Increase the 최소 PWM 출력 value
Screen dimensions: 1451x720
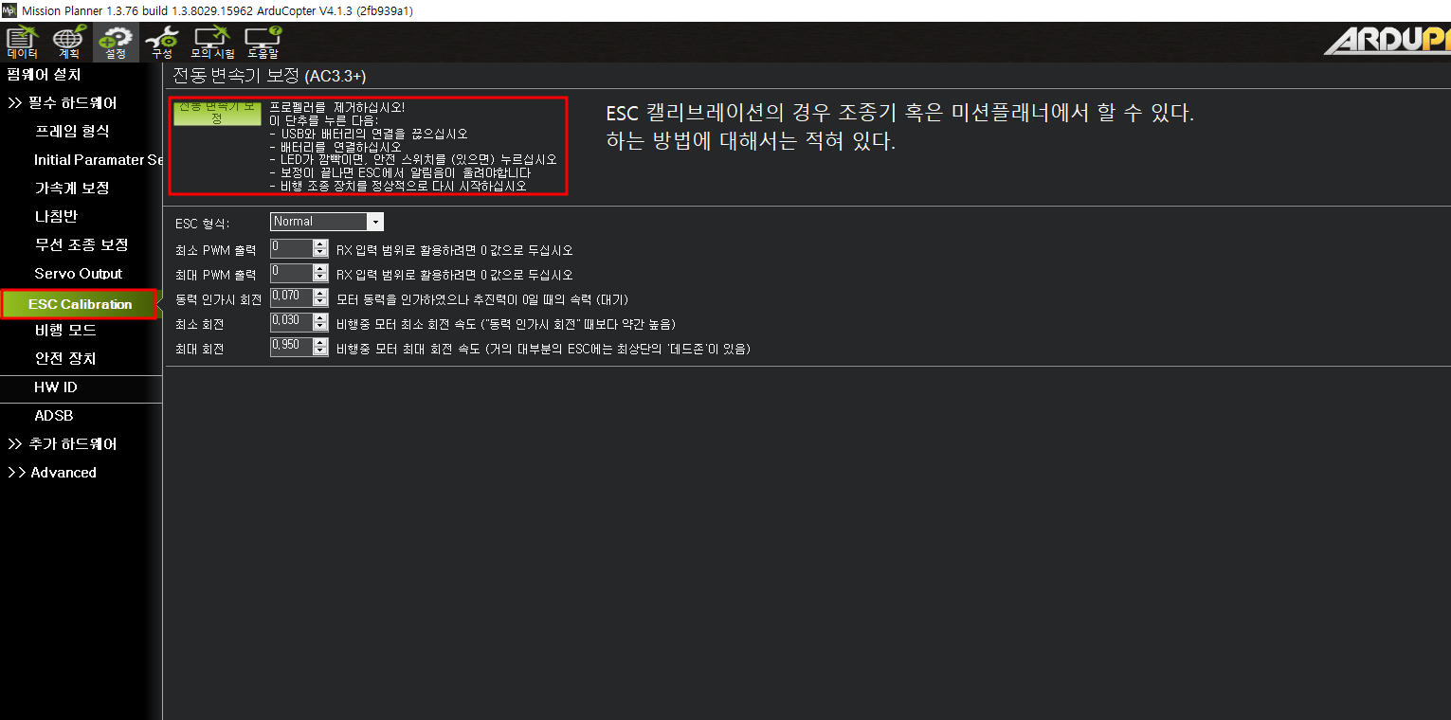coord(320,244)
